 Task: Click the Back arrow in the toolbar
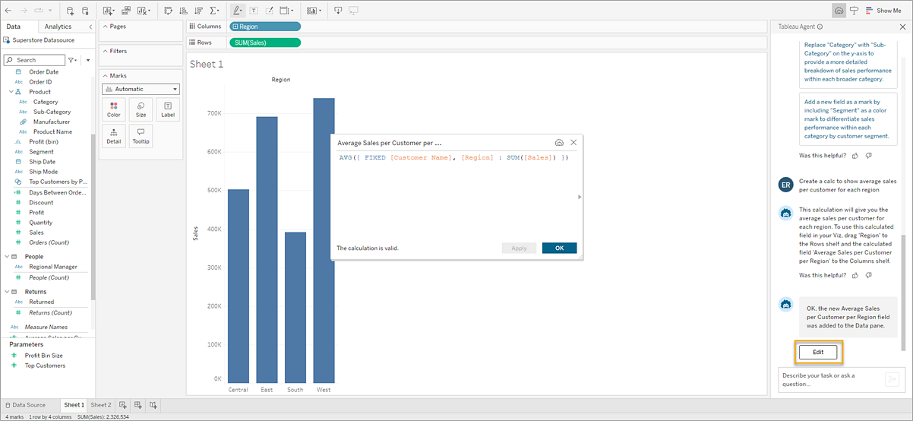tap(8, 11)
